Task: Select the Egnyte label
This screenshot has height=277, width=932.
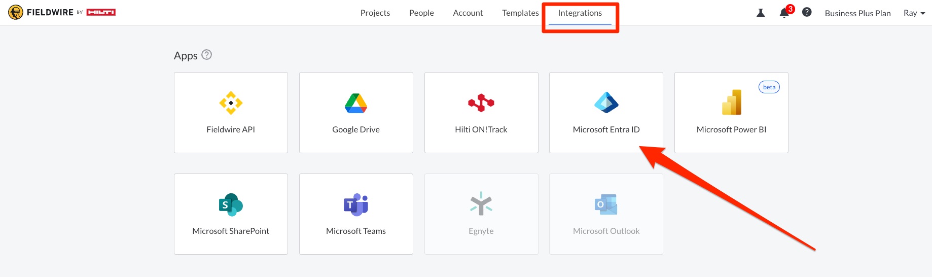Action: point(481,231)
